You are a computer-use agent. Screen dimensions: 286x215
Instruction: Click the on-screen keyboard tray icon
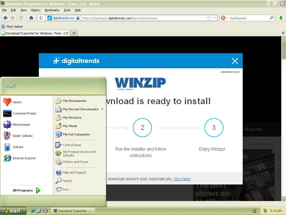[255, 211]
